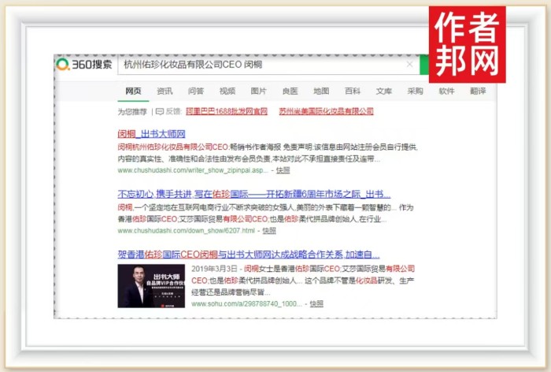The height and width of the screenshot is (372, 551).
Task: Select the 视频 tab
Action: 227,91
